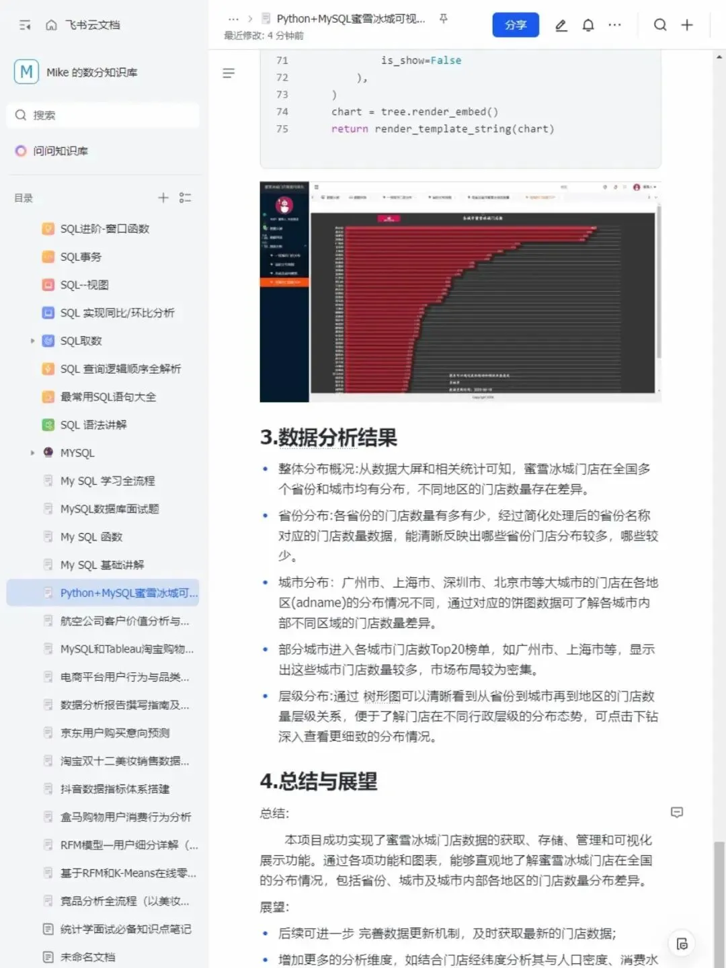
Task: Select the highlighted Python+MySQL蜜雪冰城 document
Action: point(103,593)
